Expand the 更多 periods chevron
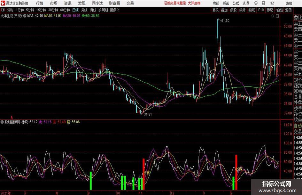302x195 pixels. (115, 10)
